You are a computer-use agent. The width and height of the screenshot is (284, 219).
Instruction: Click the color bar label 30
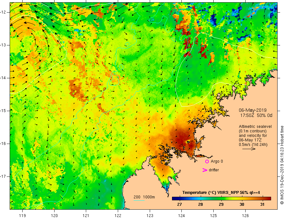242,205
